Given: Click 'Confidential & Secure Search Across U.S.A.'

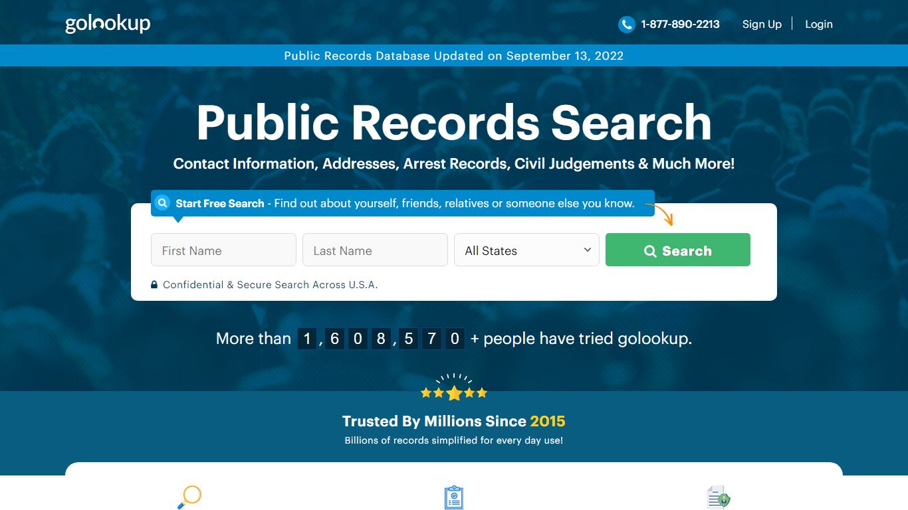Looking at the screenshot, I should (271, 285).
